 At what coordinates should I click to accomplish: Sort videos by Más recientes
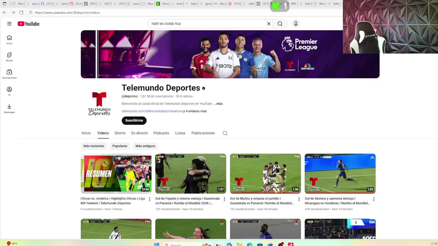coord(94,146)
